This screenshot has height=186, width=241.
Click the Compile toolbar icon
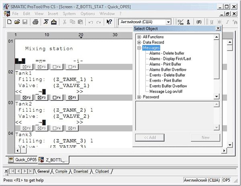click(46, 22)
